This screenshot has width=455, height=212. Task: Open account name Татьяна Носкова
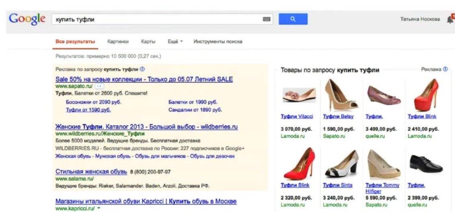point(420,19)
